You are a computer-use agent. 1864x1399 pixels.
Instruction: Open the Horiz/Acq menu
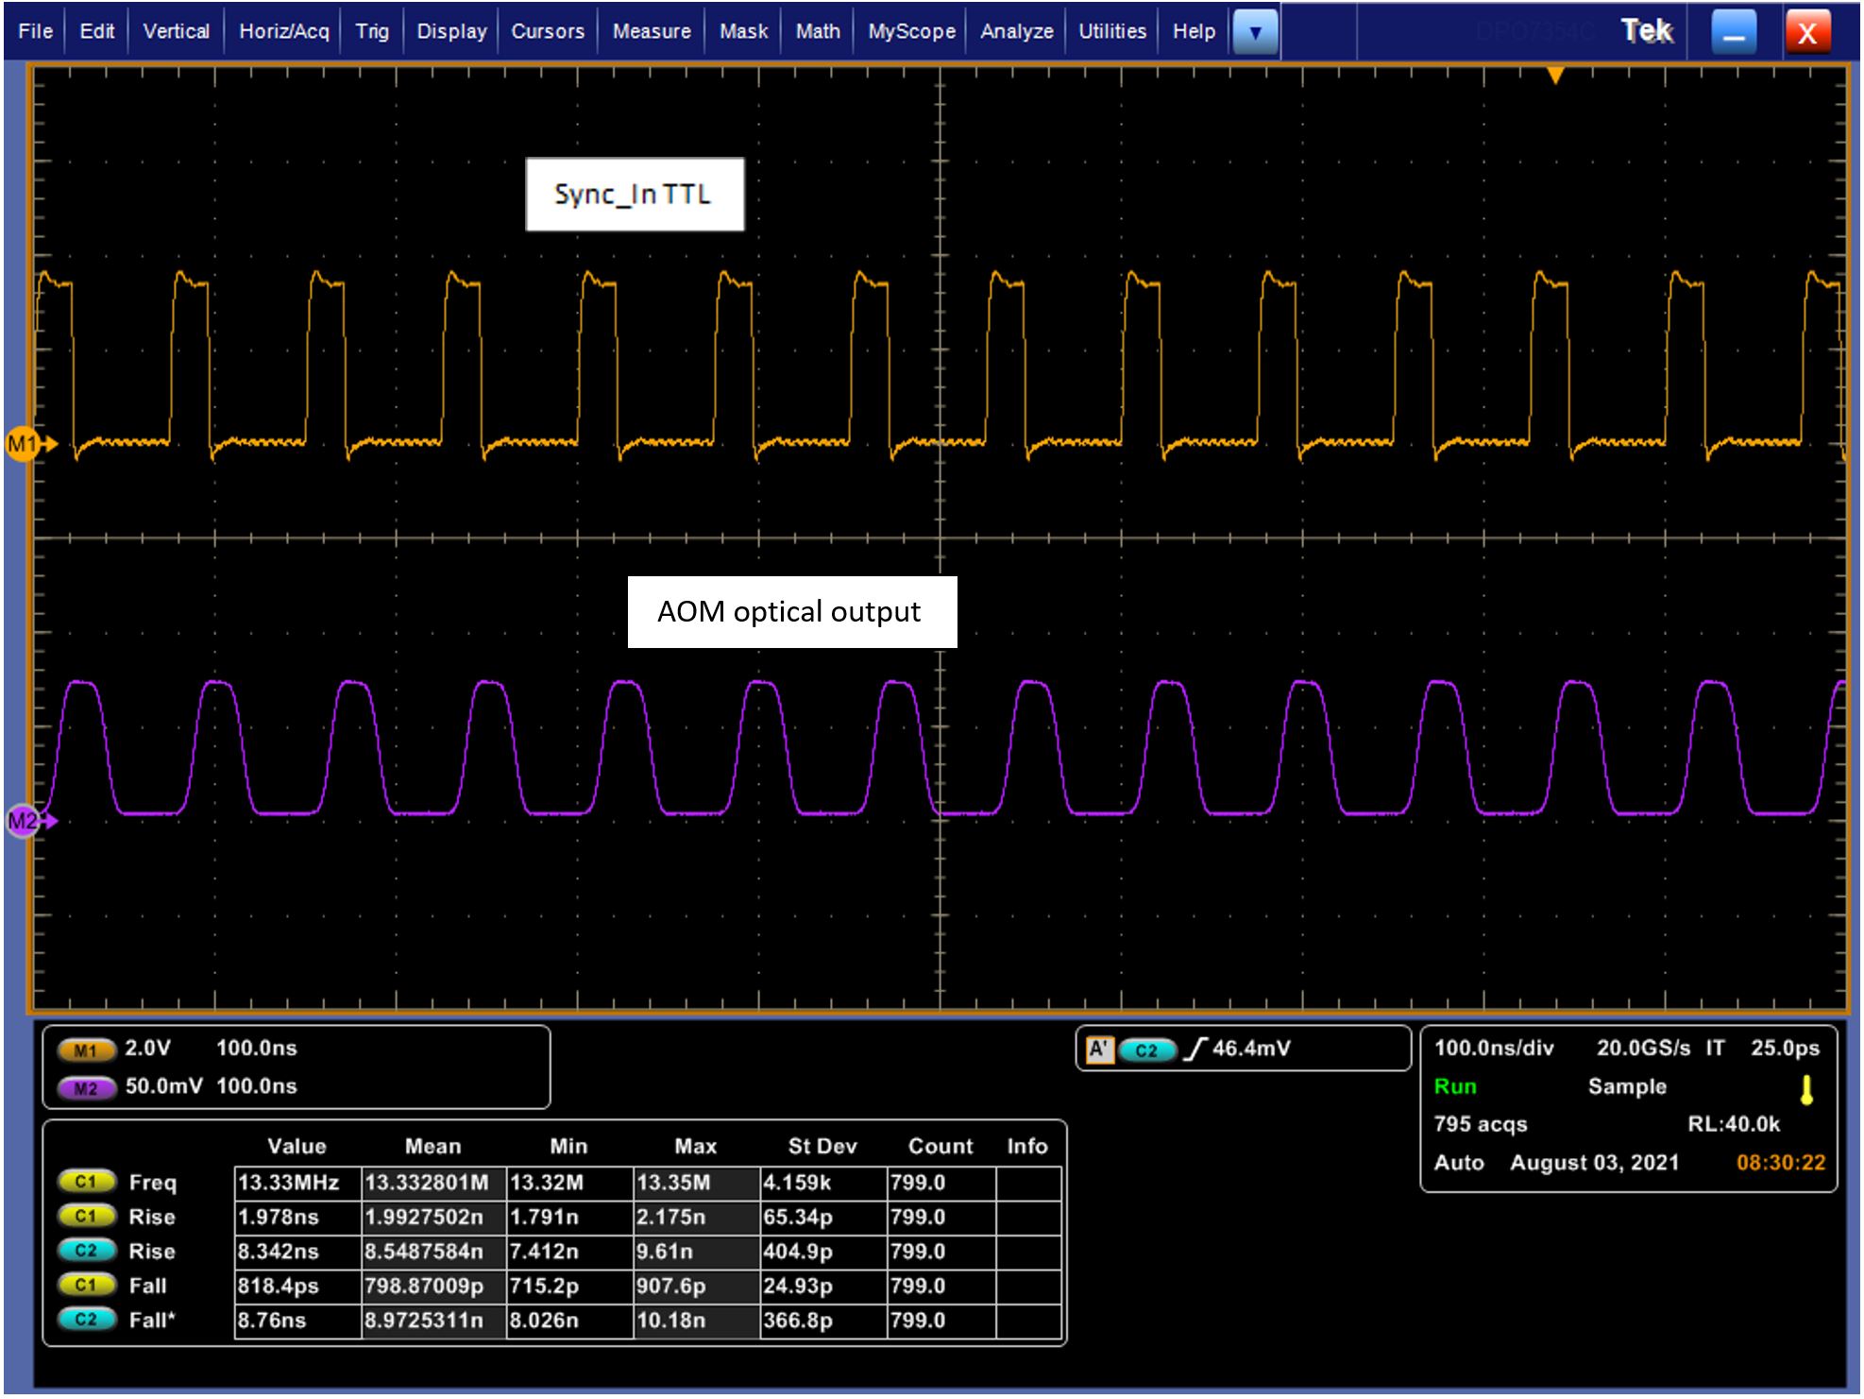(x=283, y=31)
